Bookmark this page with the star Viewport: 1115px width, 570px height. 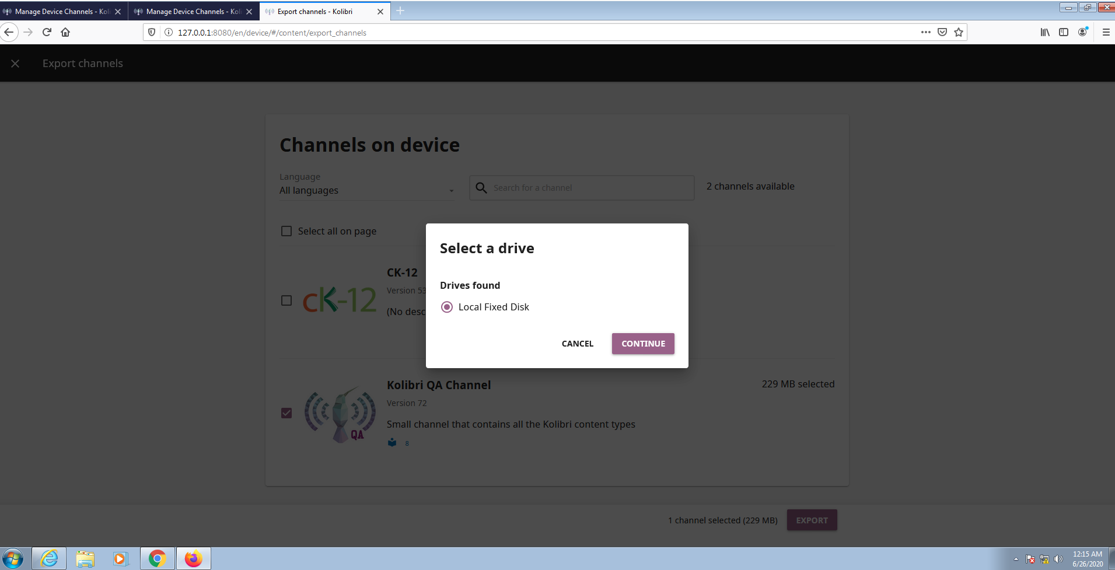[958, 32]
